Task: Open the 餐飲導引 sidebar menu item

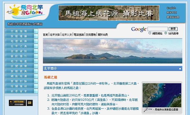Action: pos(19,56)
